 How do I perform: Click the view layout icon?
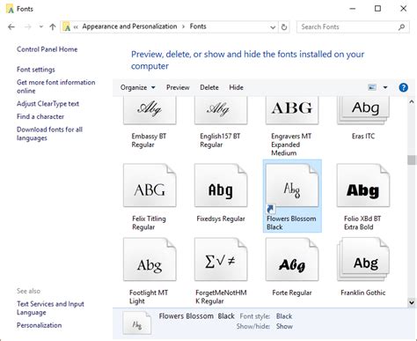(x=372, y=87)
